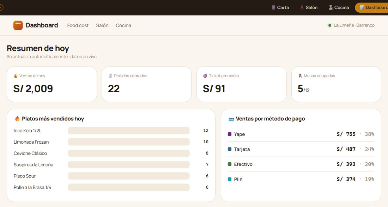
Task: Click the S/ 374 Plin amount
Action: (x=346, y=179)
